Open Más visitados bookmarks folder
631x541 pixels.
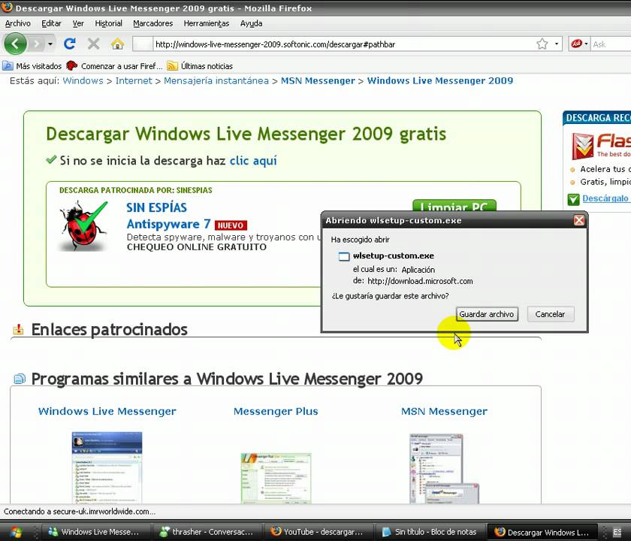(32, 65)
